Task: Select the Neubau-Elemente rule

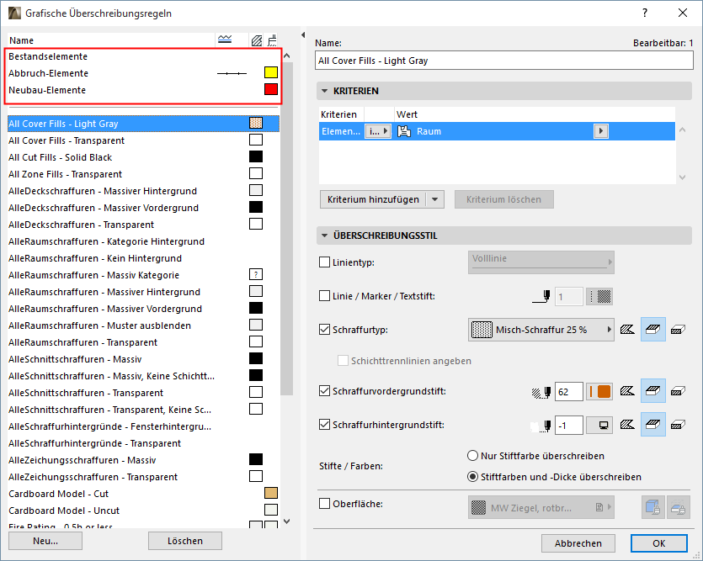Action: 143,89
